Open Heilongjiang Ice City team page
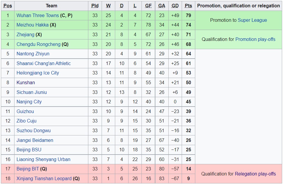283x184 pixels. coord(38,73)
